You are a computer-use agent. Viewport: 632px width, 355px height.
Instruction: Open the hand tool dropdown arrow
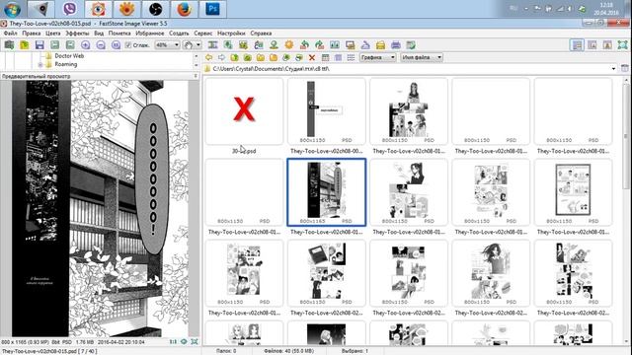198,45
